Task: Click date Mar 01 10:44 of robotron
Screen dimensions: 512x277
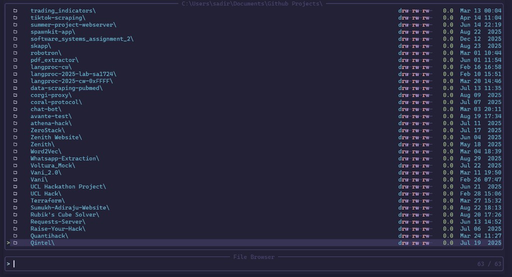Action: pos(480,53)
